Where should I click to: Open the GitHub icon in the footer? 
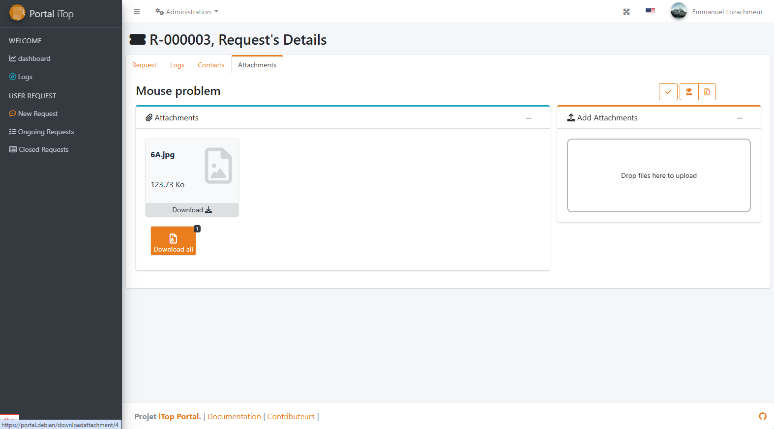click(763, 416)
